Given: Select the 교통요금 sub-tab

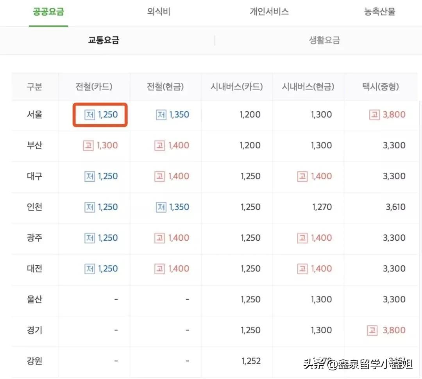Looking at the screenshot, I should pyautogui.click(x=104, y=40).
